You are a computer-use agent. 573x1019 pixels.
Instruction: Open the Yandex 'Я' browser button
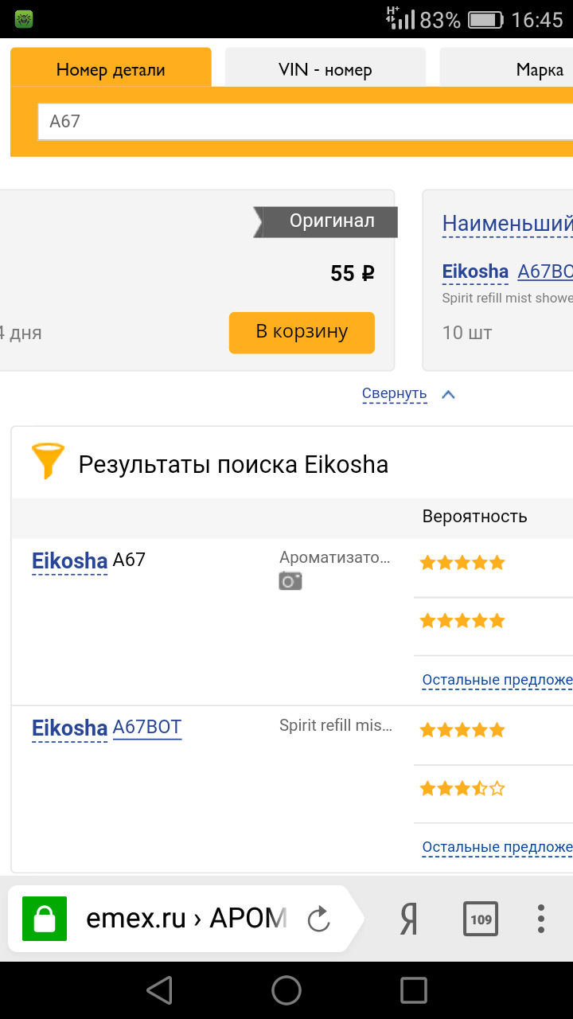pyautogui.click(x=408, y=919)
